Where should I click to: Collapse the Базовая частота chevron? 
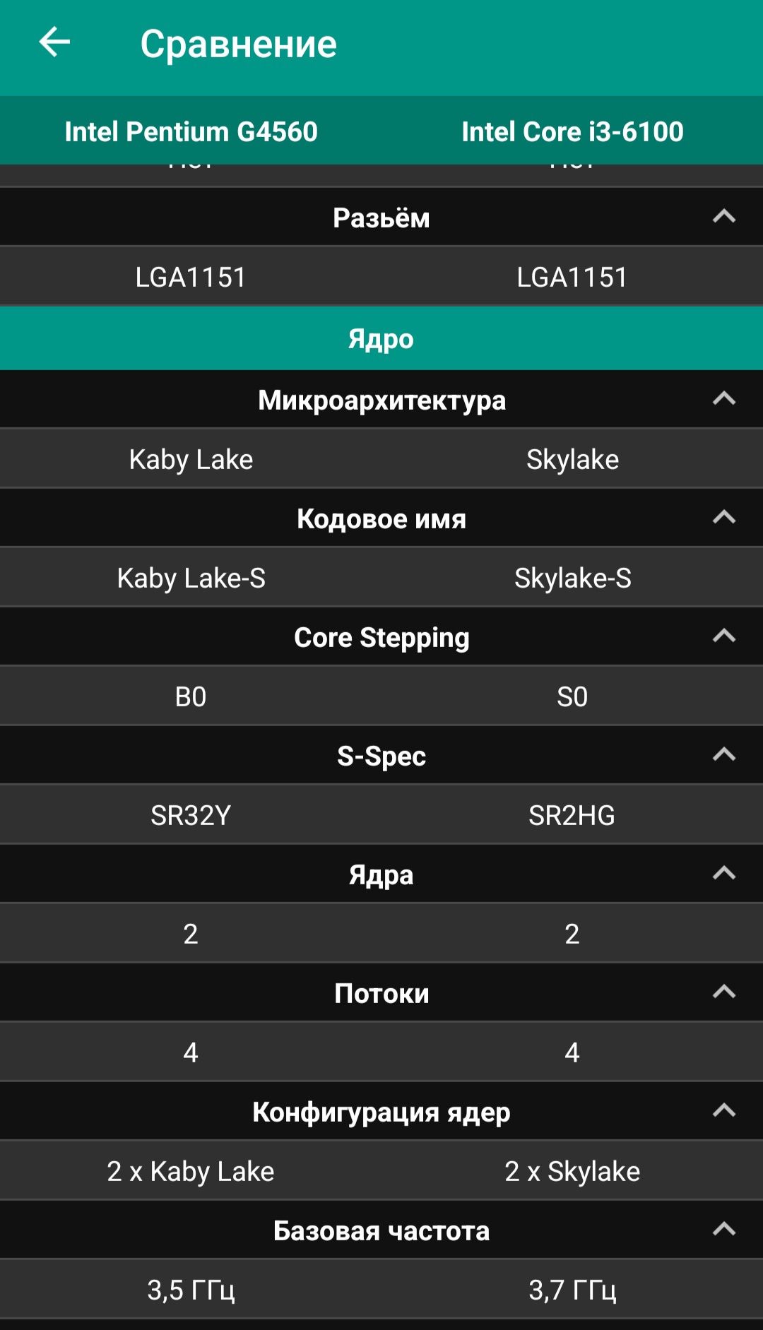point(724,1229)
